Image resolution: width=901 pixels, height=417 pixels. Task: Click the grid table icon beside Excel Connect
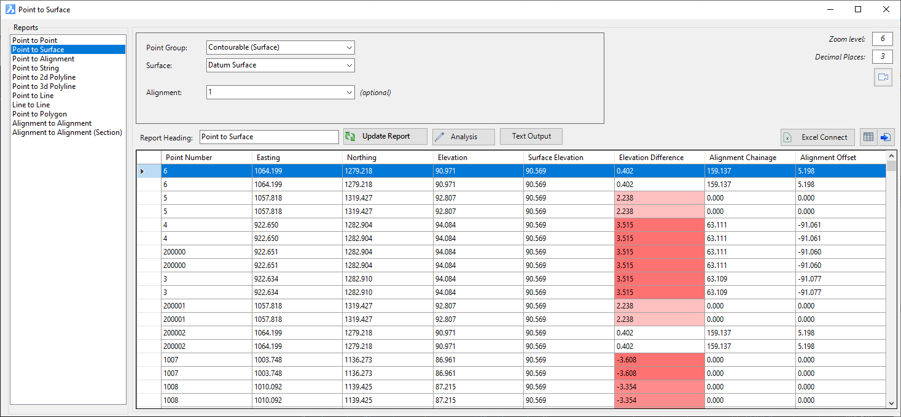868,137
